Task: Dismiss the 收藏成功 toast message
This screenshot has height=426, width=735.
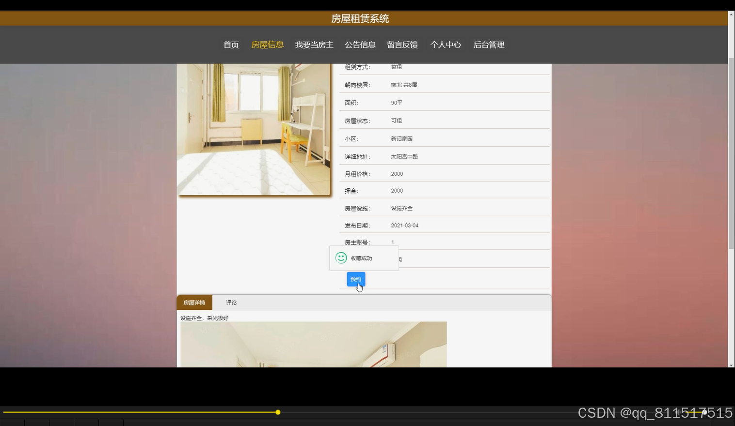Action: [x=364, y=258]
